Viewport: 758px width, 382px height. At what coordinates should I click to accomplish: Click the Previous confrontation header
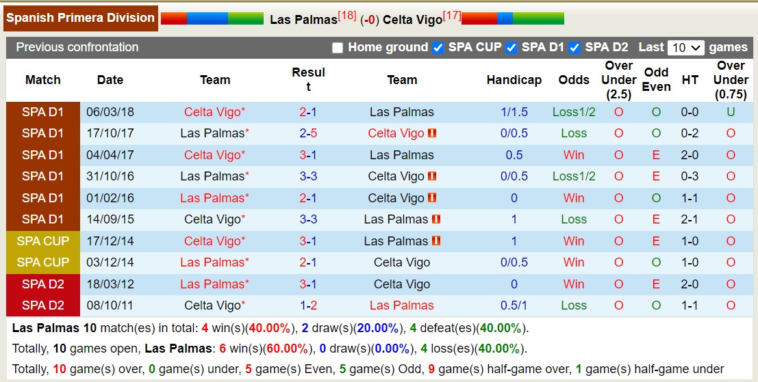77,47
